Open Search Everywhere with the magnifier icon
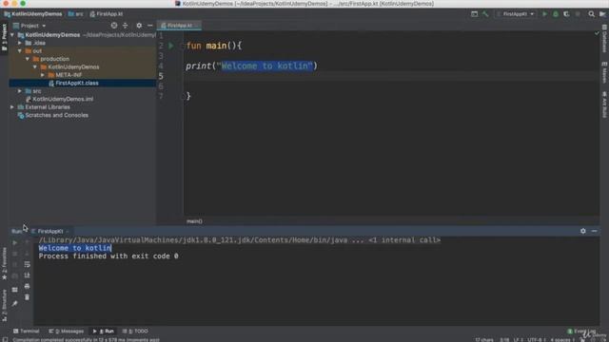This screenshot has height=342, width=609. tap(591, 14)
